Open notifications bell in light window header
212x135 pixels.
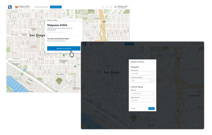point(107,7)
